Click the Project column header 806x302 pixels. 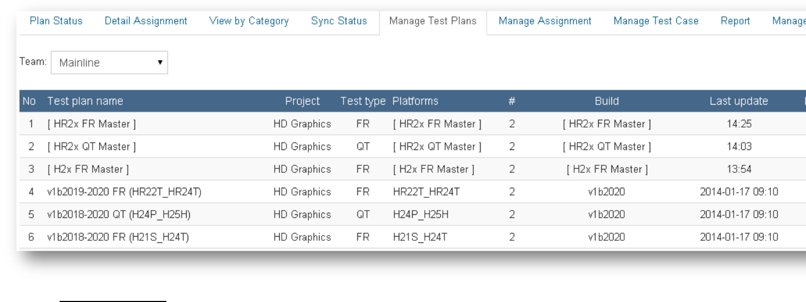coord(303,101)
